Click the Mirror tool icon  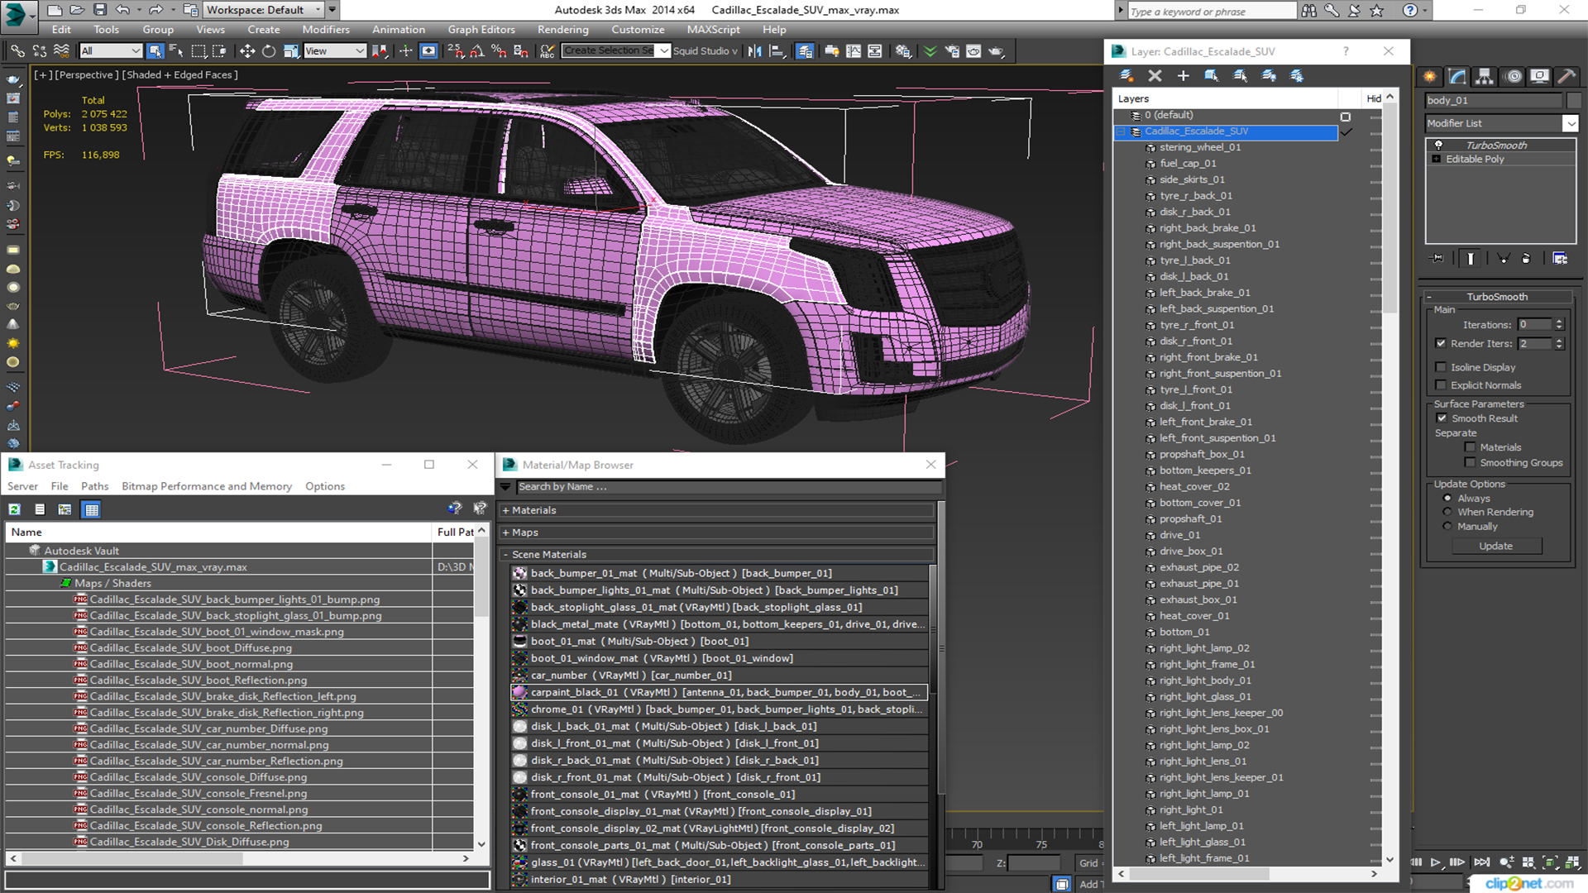[754, 51]
